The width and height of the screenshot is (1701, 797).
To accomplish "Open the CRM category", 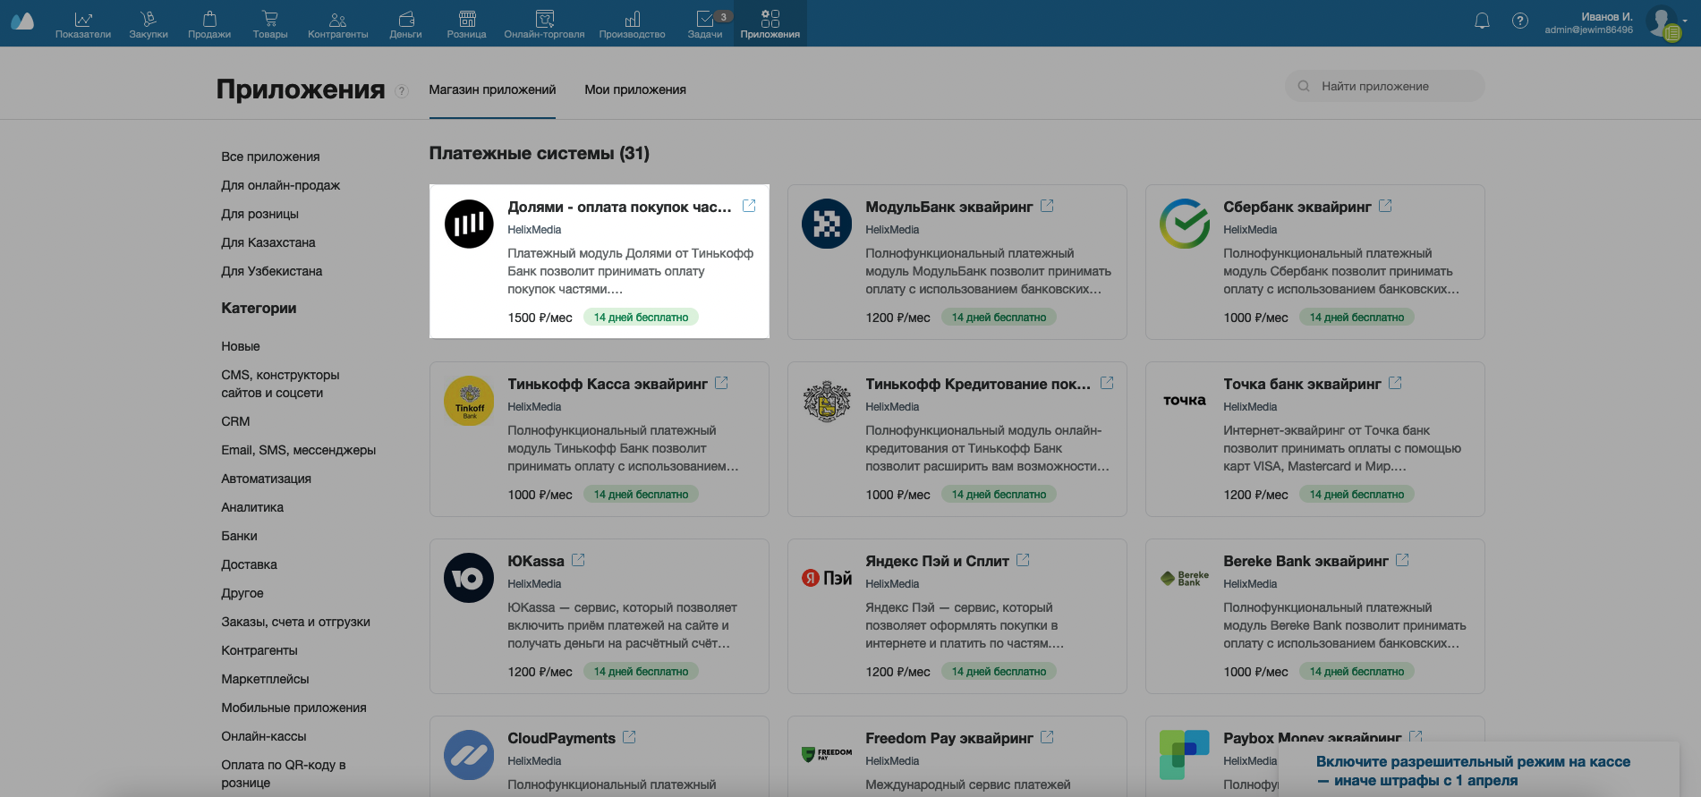I will [x=235, y=421].
